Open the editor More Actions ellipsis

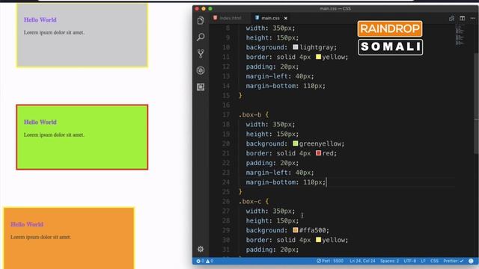pyautogui.click(x=472, y=18)
